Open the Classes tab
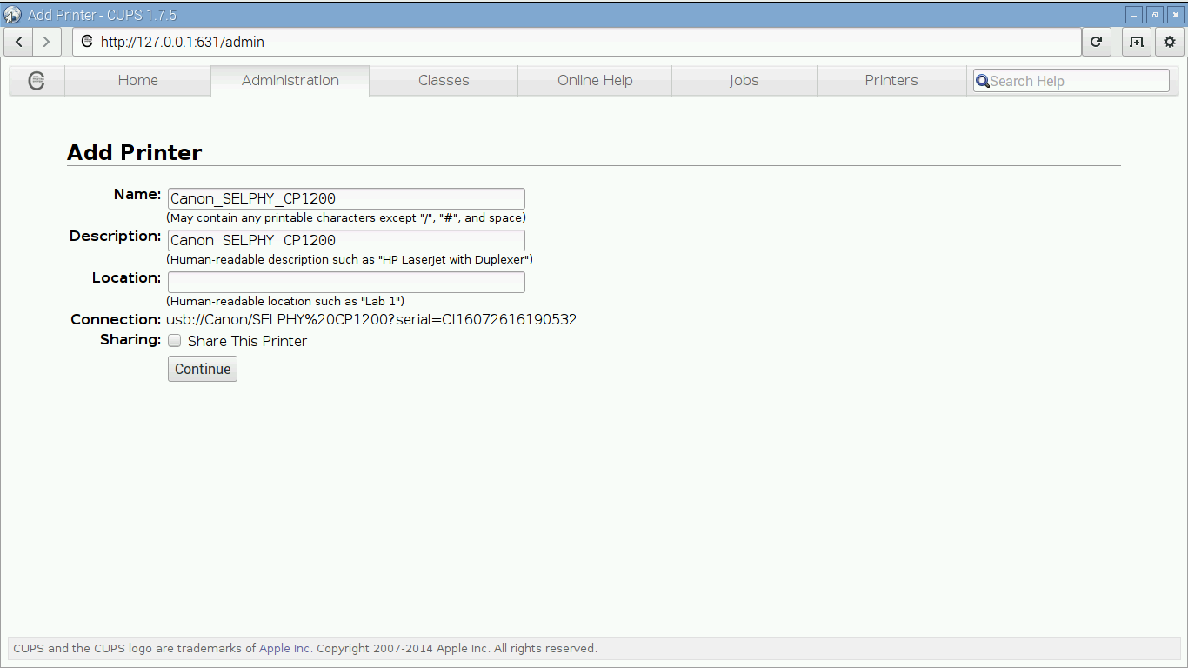The height and width of the screenshot is (668, 1188). 444,80
